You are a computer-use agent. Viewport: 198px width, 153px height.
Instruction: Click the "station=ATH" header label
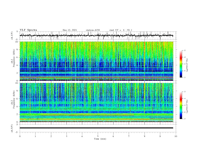[x=93, y=30]
